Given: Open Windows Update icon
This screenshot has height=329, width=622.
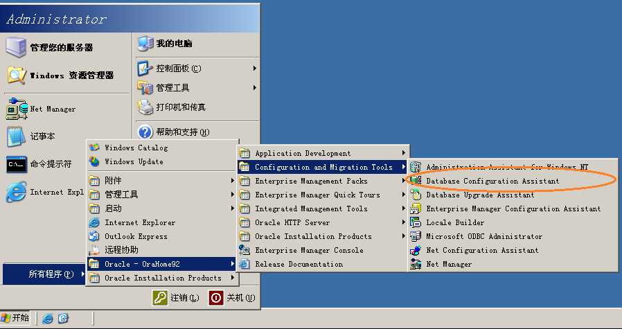Looking at the screenshot, I should point(94,161).
